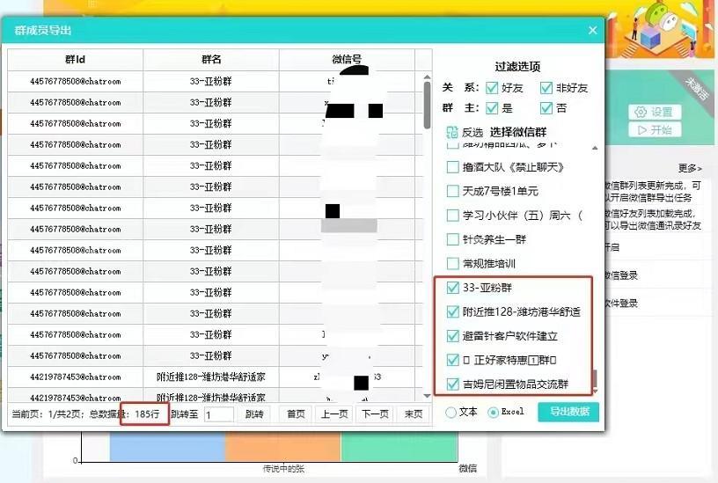Click the 反选 invert selection icon
This screenshot has width=718, height=483.
[x=452, y=132]
